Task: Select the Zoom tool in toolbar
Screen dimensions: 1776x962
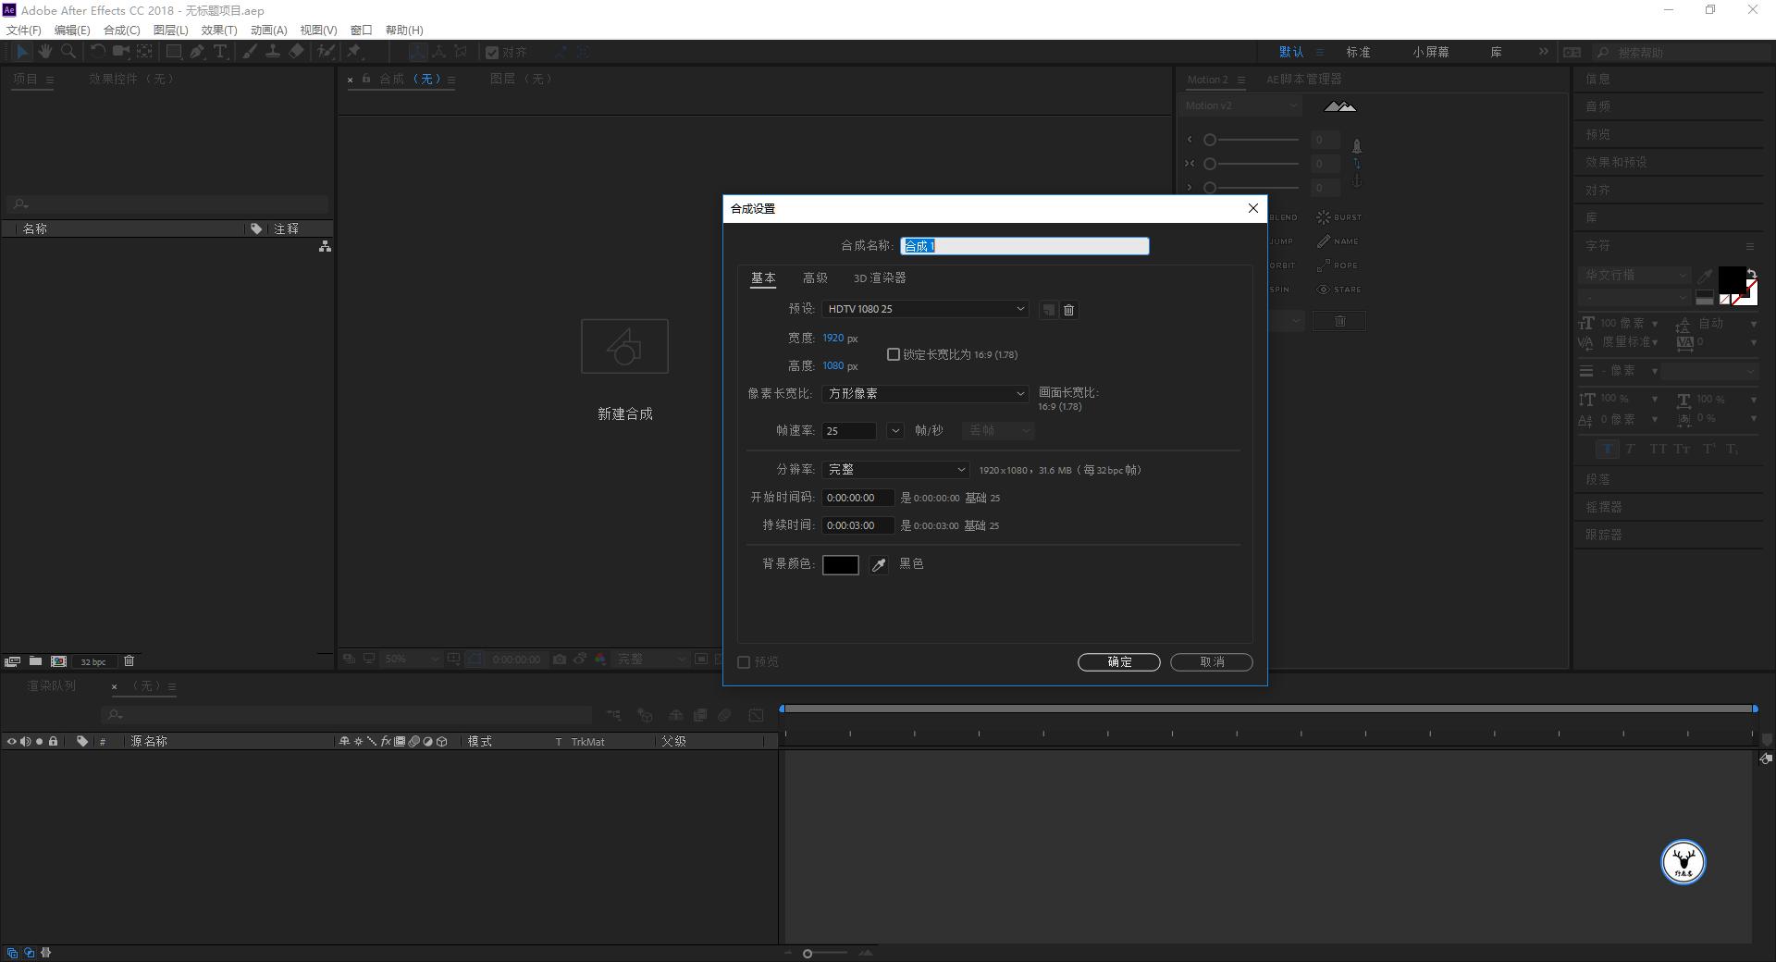Action: (68, 52)
